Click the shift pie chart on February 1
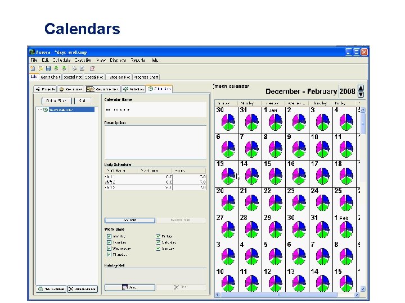 pos(346,230)
